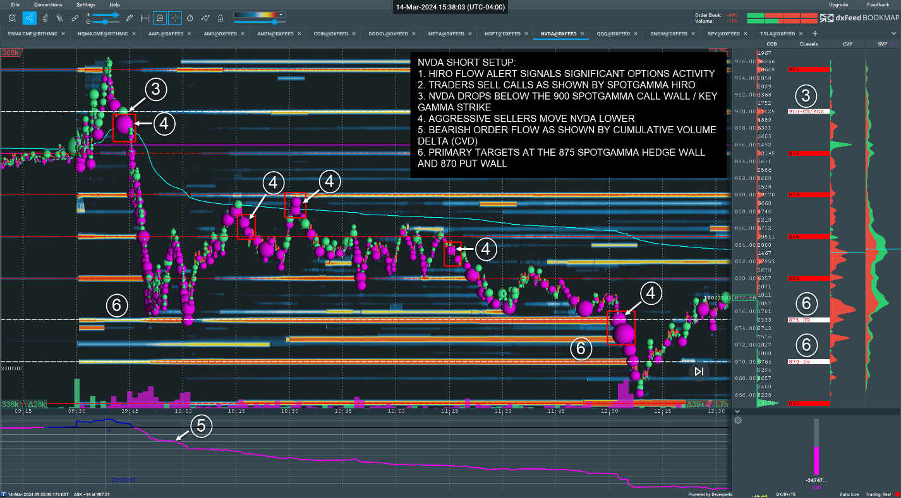
Task: Click the CVP column header
Action: coord(847,44)
